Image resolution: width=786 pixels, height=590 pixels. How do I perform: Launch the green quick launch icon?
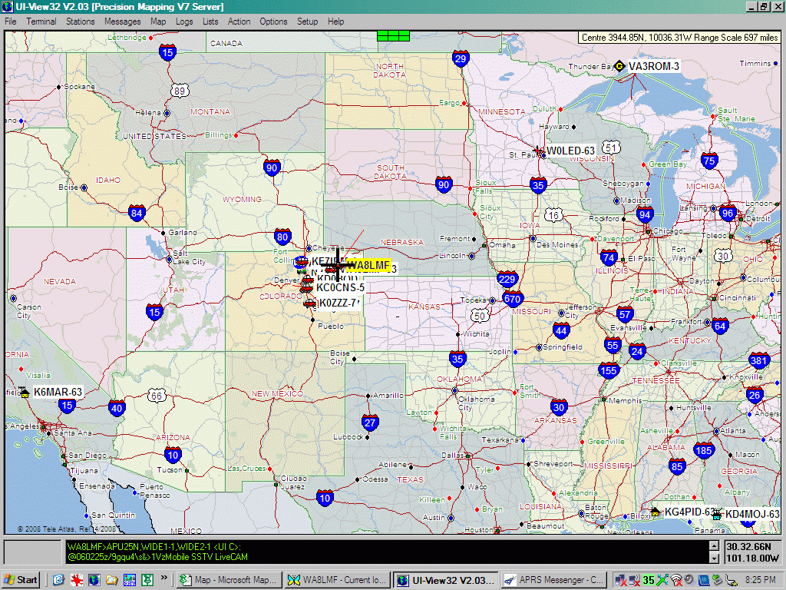coord(147,580)
